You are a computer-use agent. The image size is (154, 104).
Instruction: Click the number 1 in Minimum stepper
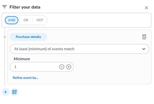[15, 67]
